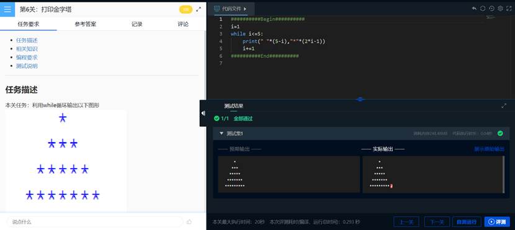Open editor settings gear icon
This screenshot has height=230, width=515.
point(500,9)
